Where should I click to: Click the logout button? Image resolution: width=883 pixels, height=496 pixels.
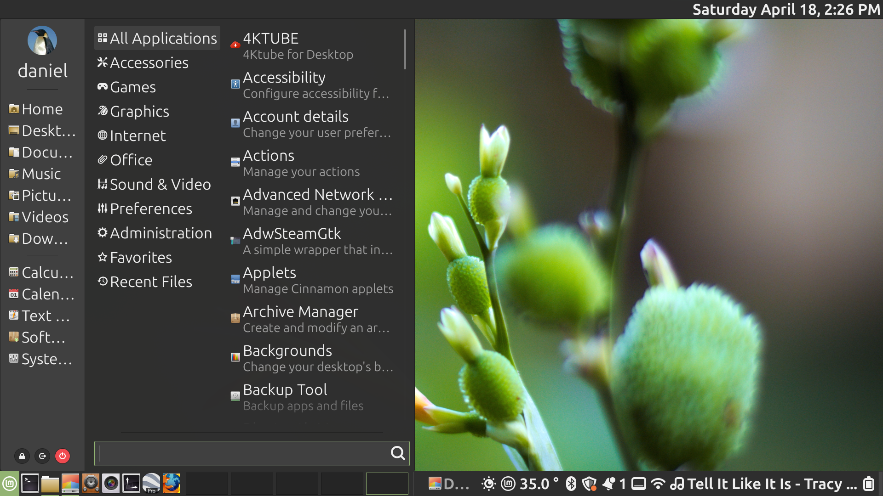(x=42, y=456)
